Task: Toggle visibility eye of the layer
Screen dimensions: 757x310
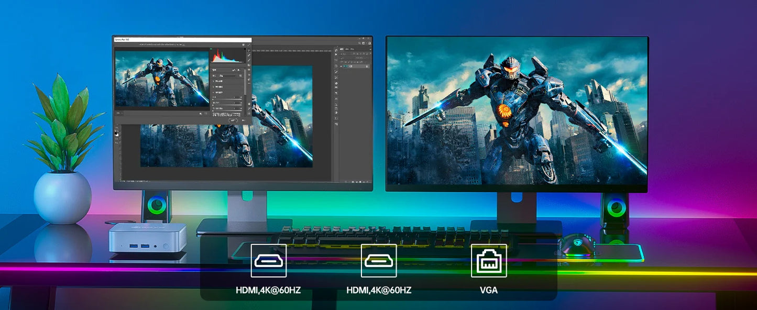Action: click(x=342, y=66)
